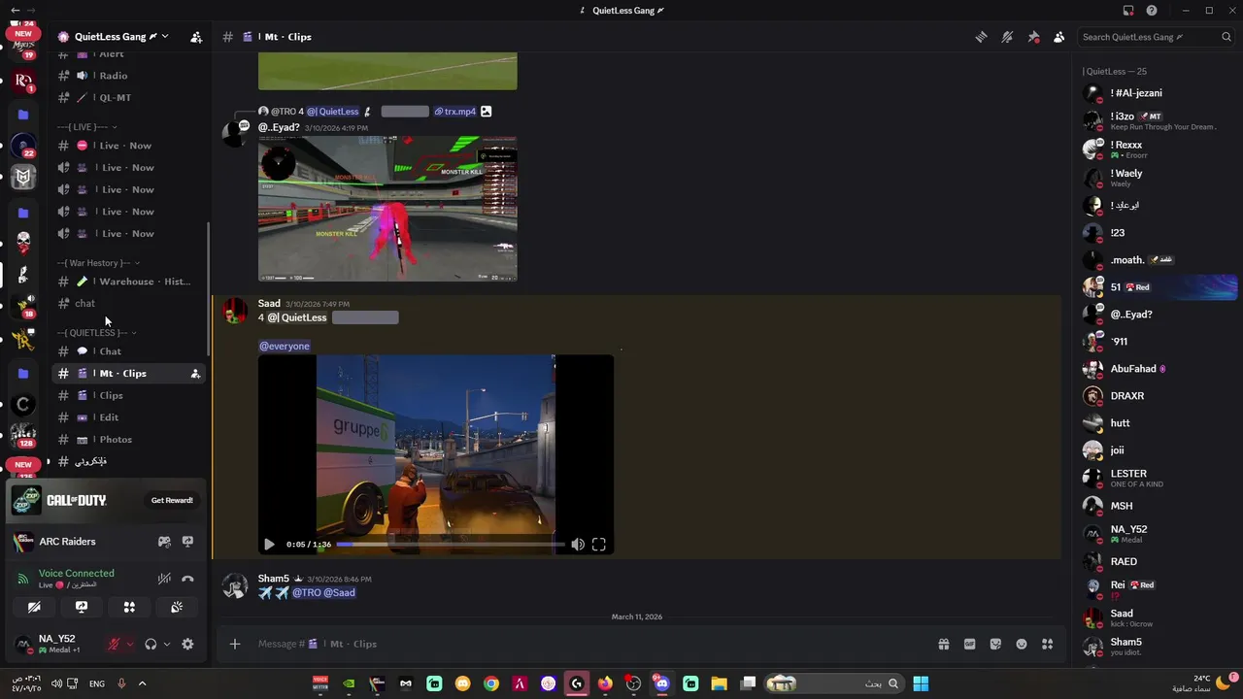The height and width of the screenshot is (699, 1243).
Task: Open Windows Start button
Action: pyautogui.click(x=920, y=683)
